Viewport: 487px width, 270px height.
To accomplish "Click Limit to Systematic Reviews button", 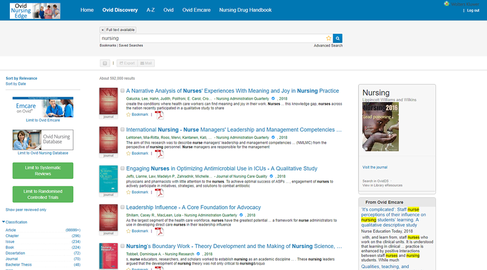I will (x=43, y=171).
